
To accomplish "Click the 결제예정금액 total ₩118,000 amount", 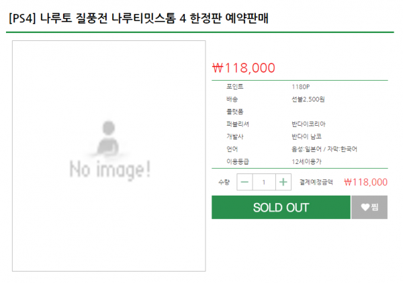I will [x=365, y=182].
